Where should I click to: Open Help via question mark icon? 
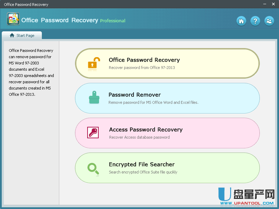pyautogui.click(x=255, y=21)
